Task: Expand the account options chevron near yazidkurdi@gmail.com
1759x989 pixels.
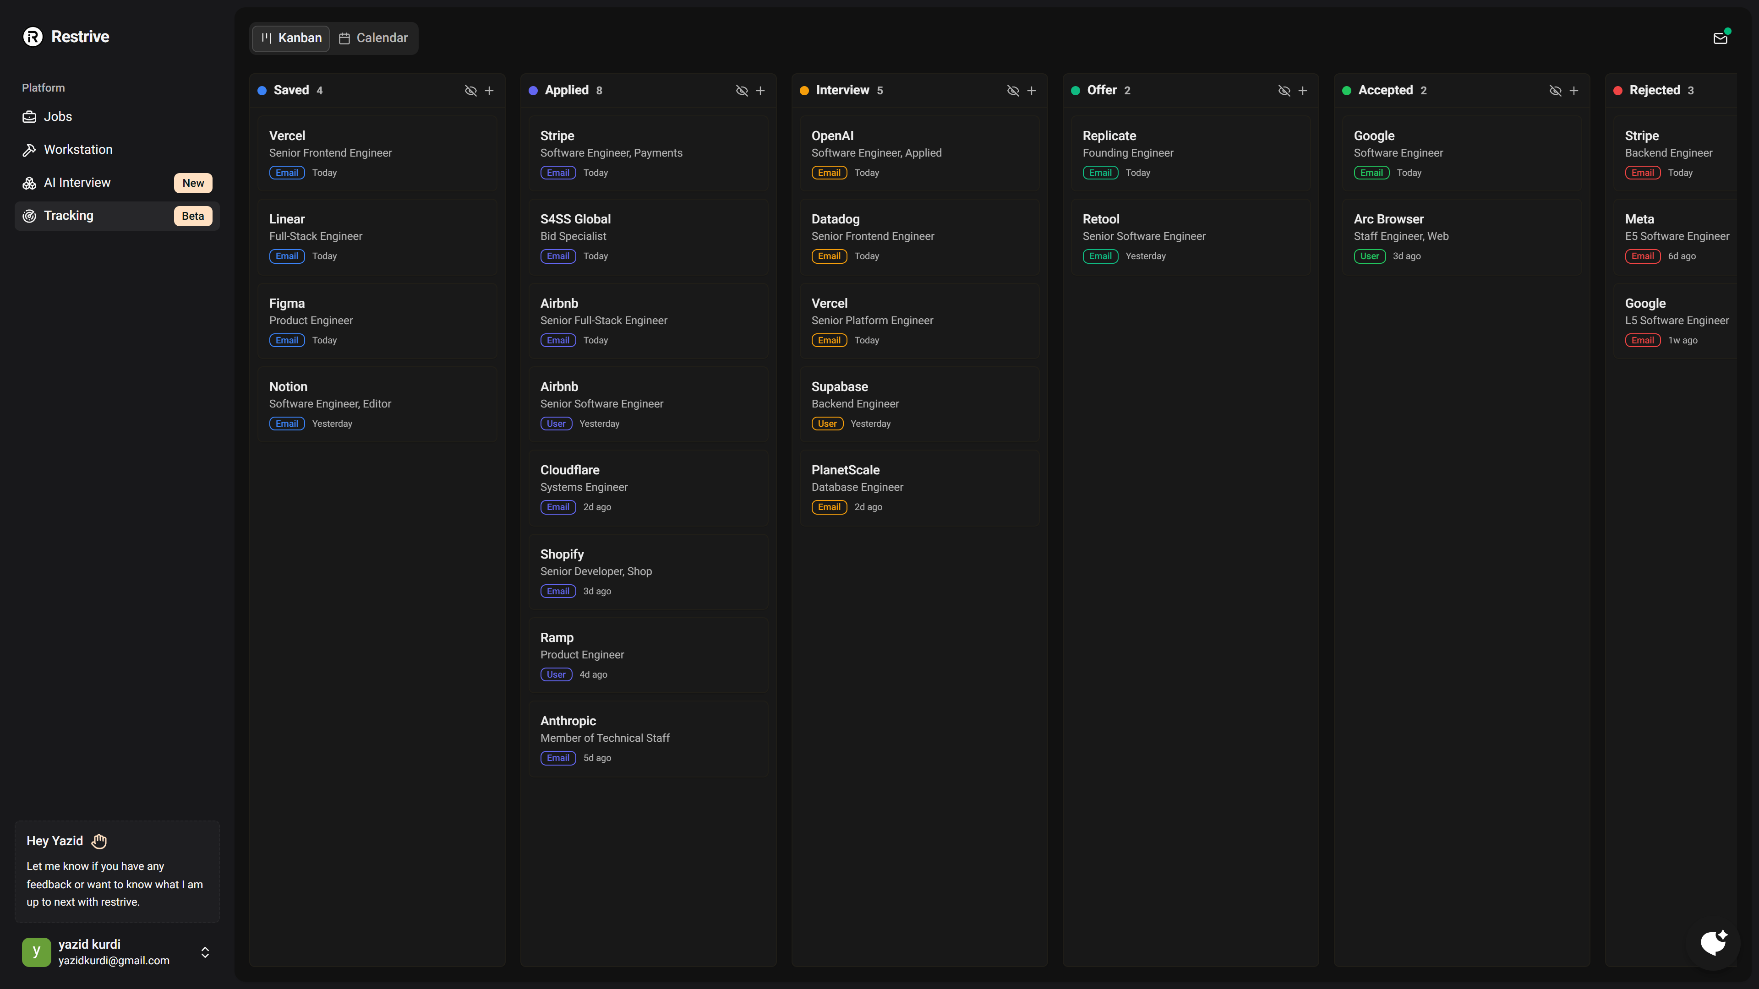Action: pyautogui.click(x=204, y=951)
